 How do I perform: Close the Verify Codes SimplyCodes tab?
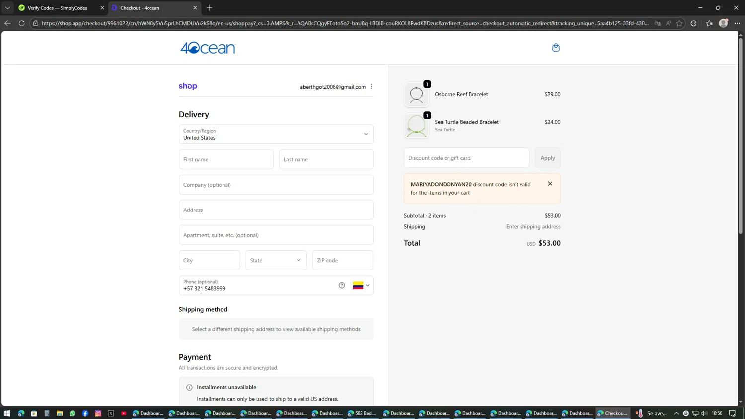tap(102, 8)
